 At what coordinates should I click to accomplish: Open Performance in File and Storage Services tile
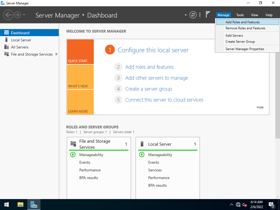coord(90,170)
